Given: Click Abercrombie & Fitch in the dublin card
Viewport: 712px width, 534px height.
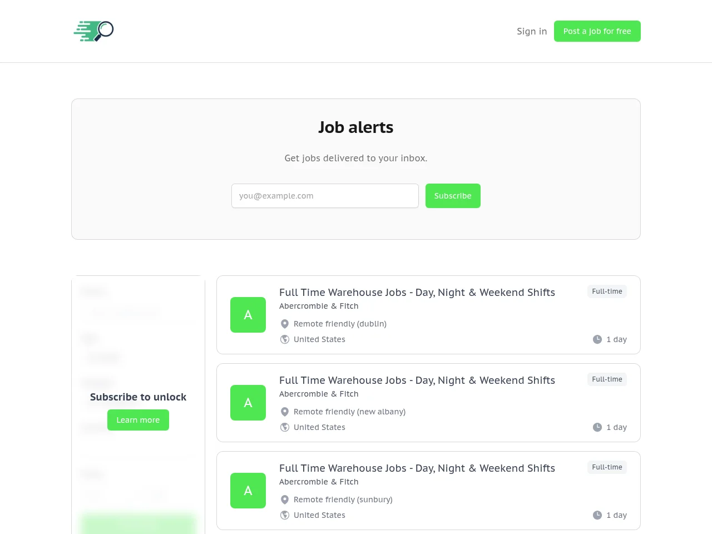Looking at the screenshot, I should click(x=319, y=306).
